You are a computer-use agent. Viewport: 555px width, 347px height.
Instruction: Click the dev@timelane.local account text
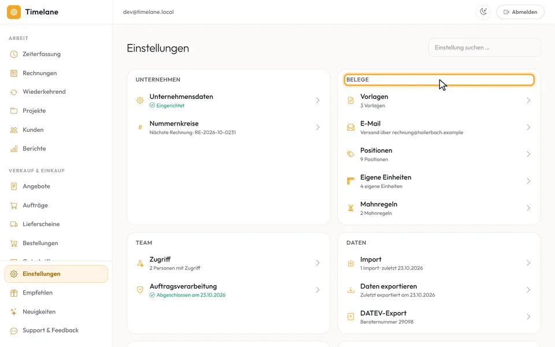click(x=149, y=12)
